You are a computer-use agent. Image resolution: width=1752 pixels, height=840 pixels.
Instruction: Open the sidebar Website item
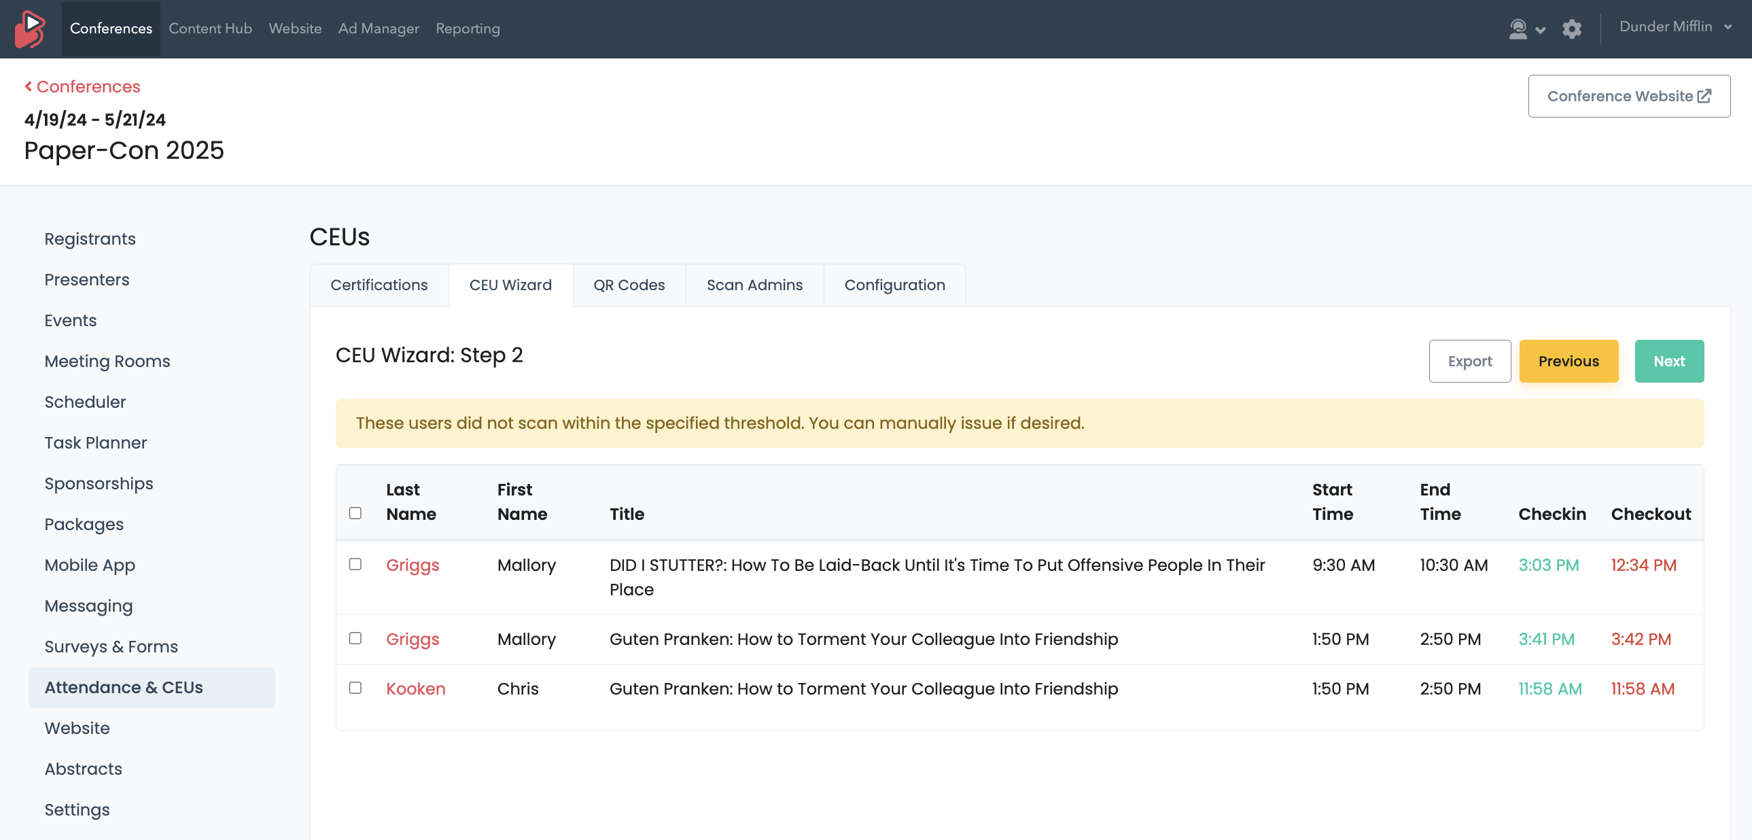click(77, 729)
